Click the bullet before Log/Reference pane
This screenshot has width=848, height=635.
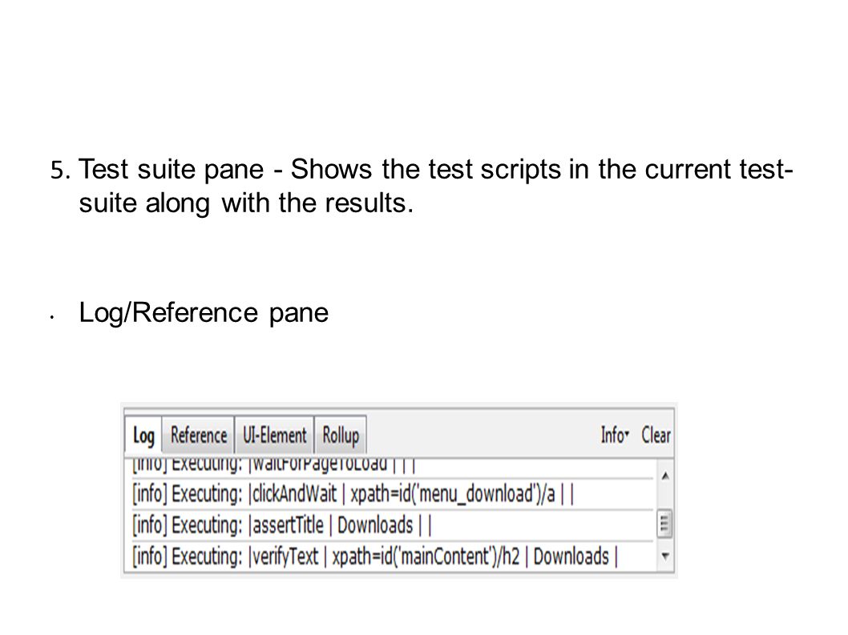pos(52,318)
